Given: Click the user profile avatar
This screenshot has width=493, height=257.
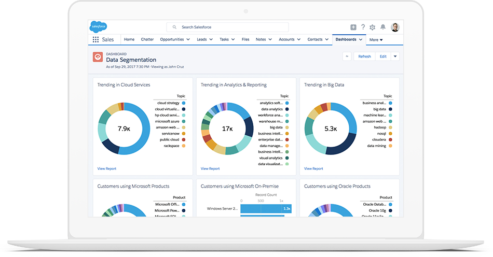Looking at the screenshot, I should click(x=395, y=27).
